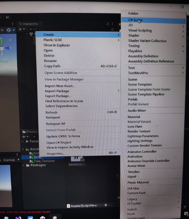
Task: Open the Gizmos dropdown arrow
Action: point(18,160)
